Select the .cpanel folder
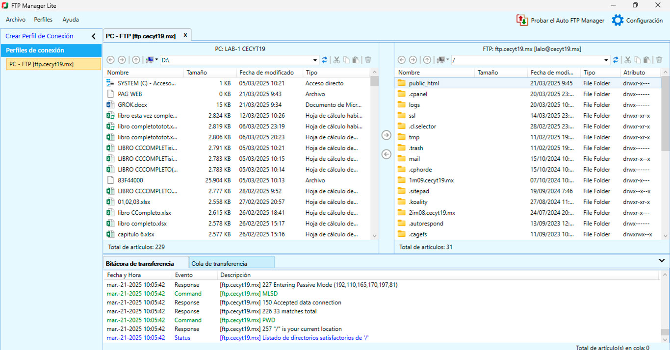 [x=528, y=94]
